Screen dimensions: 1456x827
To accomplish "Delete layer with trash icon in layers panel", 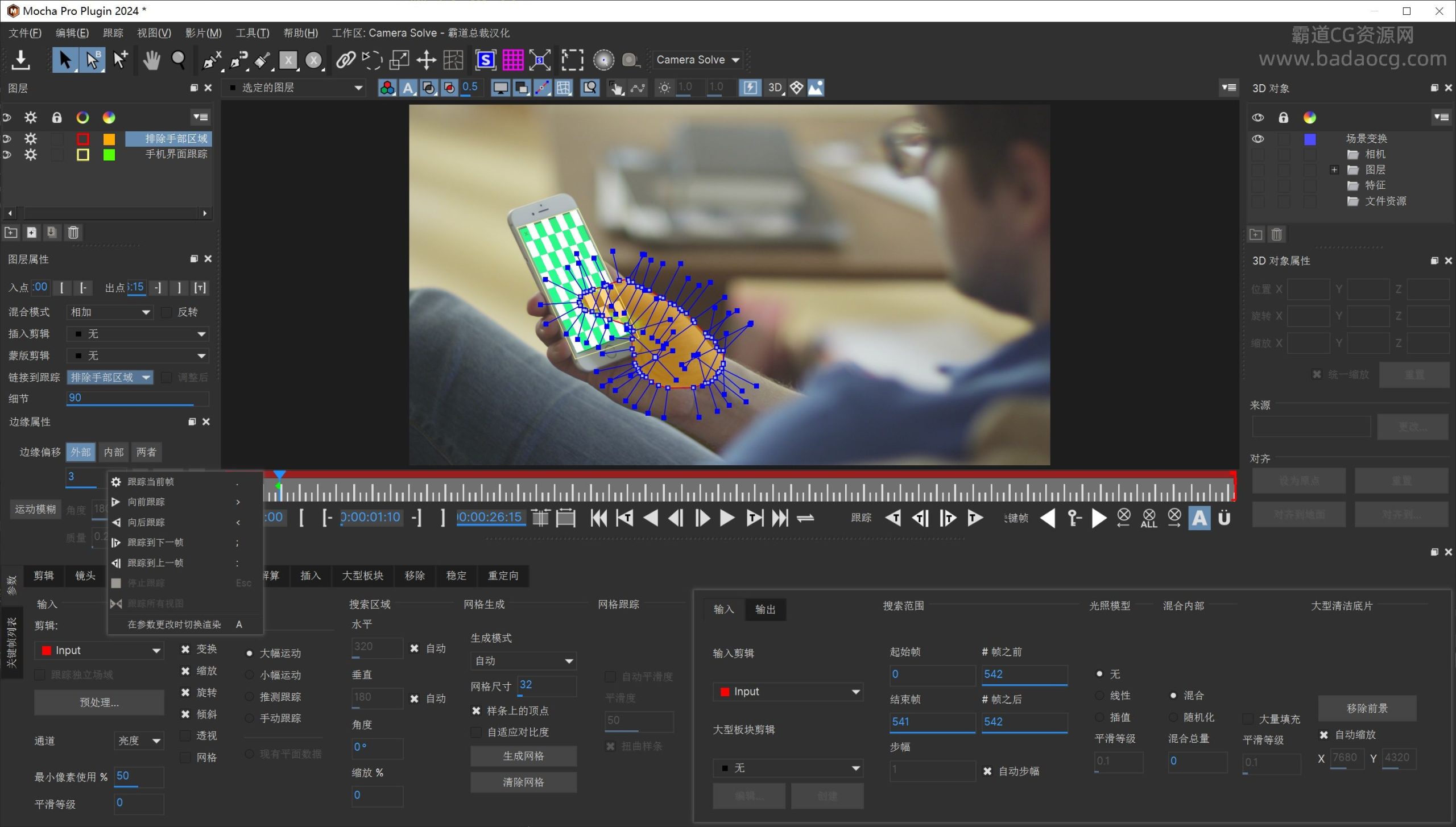I will tap(73, 232).
